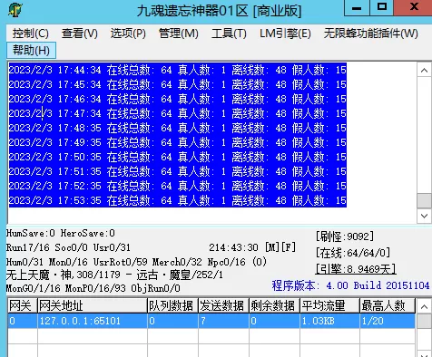432x357 pixels.
Task: Select log line at 17:44:34
Action: coord(178,70)
